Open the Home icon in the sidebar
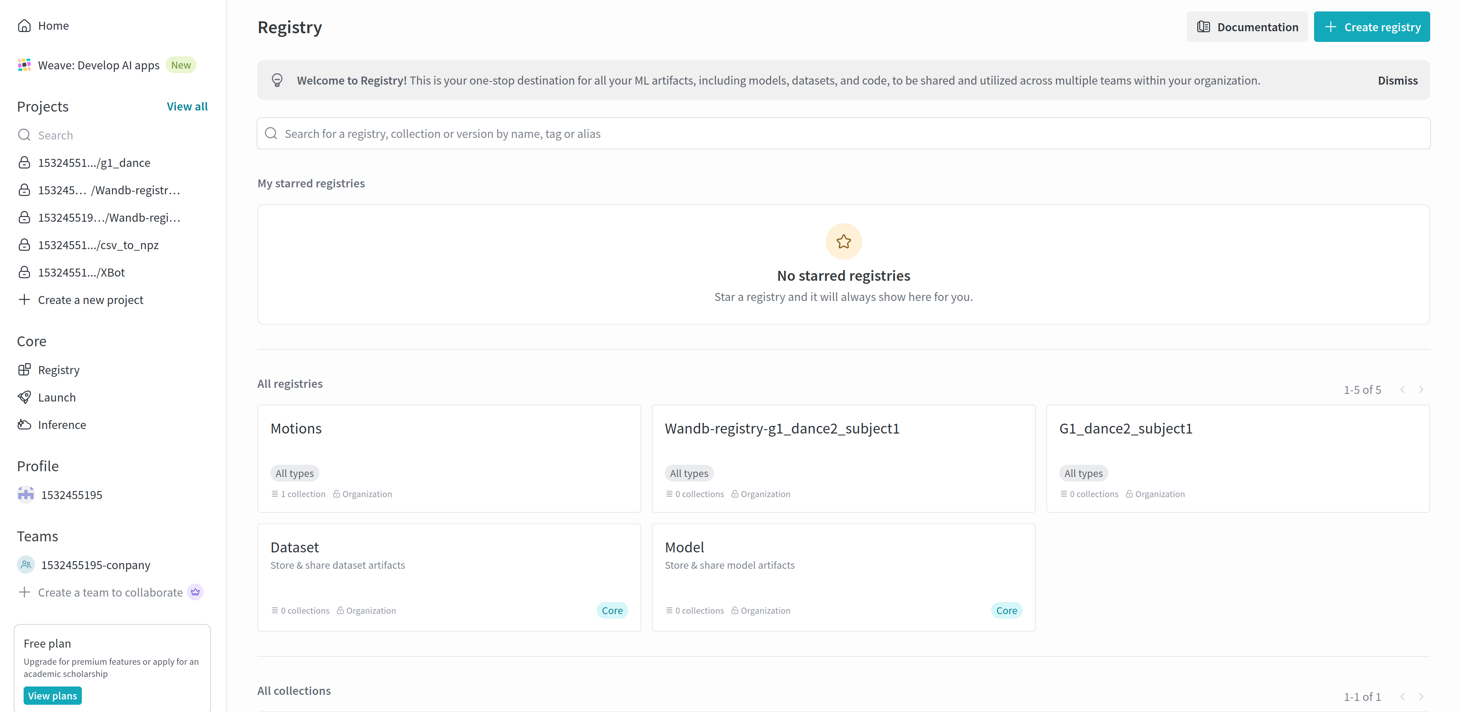Viewport: 1458px width, 712px height. (24, 26)
